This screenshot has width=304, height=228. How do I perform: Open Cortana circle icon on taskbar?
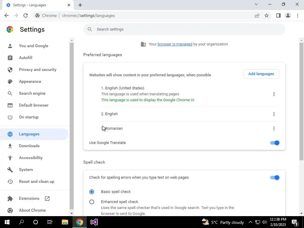point(36,222)
